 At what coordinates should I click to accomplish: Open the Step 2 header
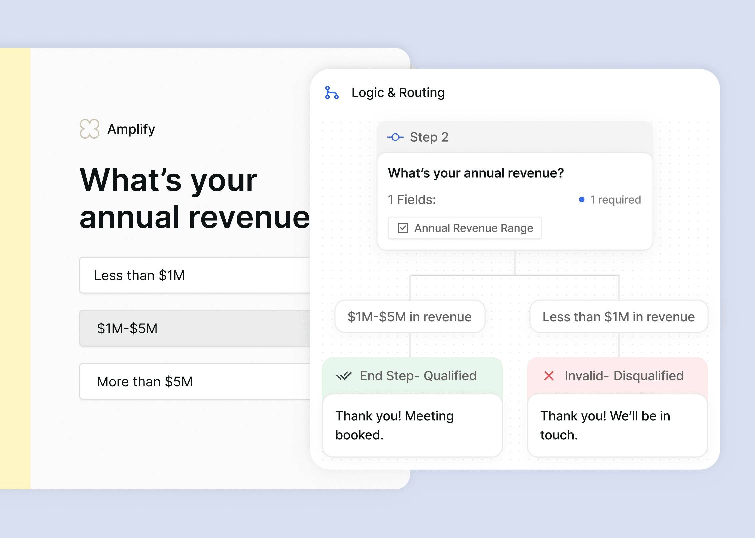[x=514, y=137]
